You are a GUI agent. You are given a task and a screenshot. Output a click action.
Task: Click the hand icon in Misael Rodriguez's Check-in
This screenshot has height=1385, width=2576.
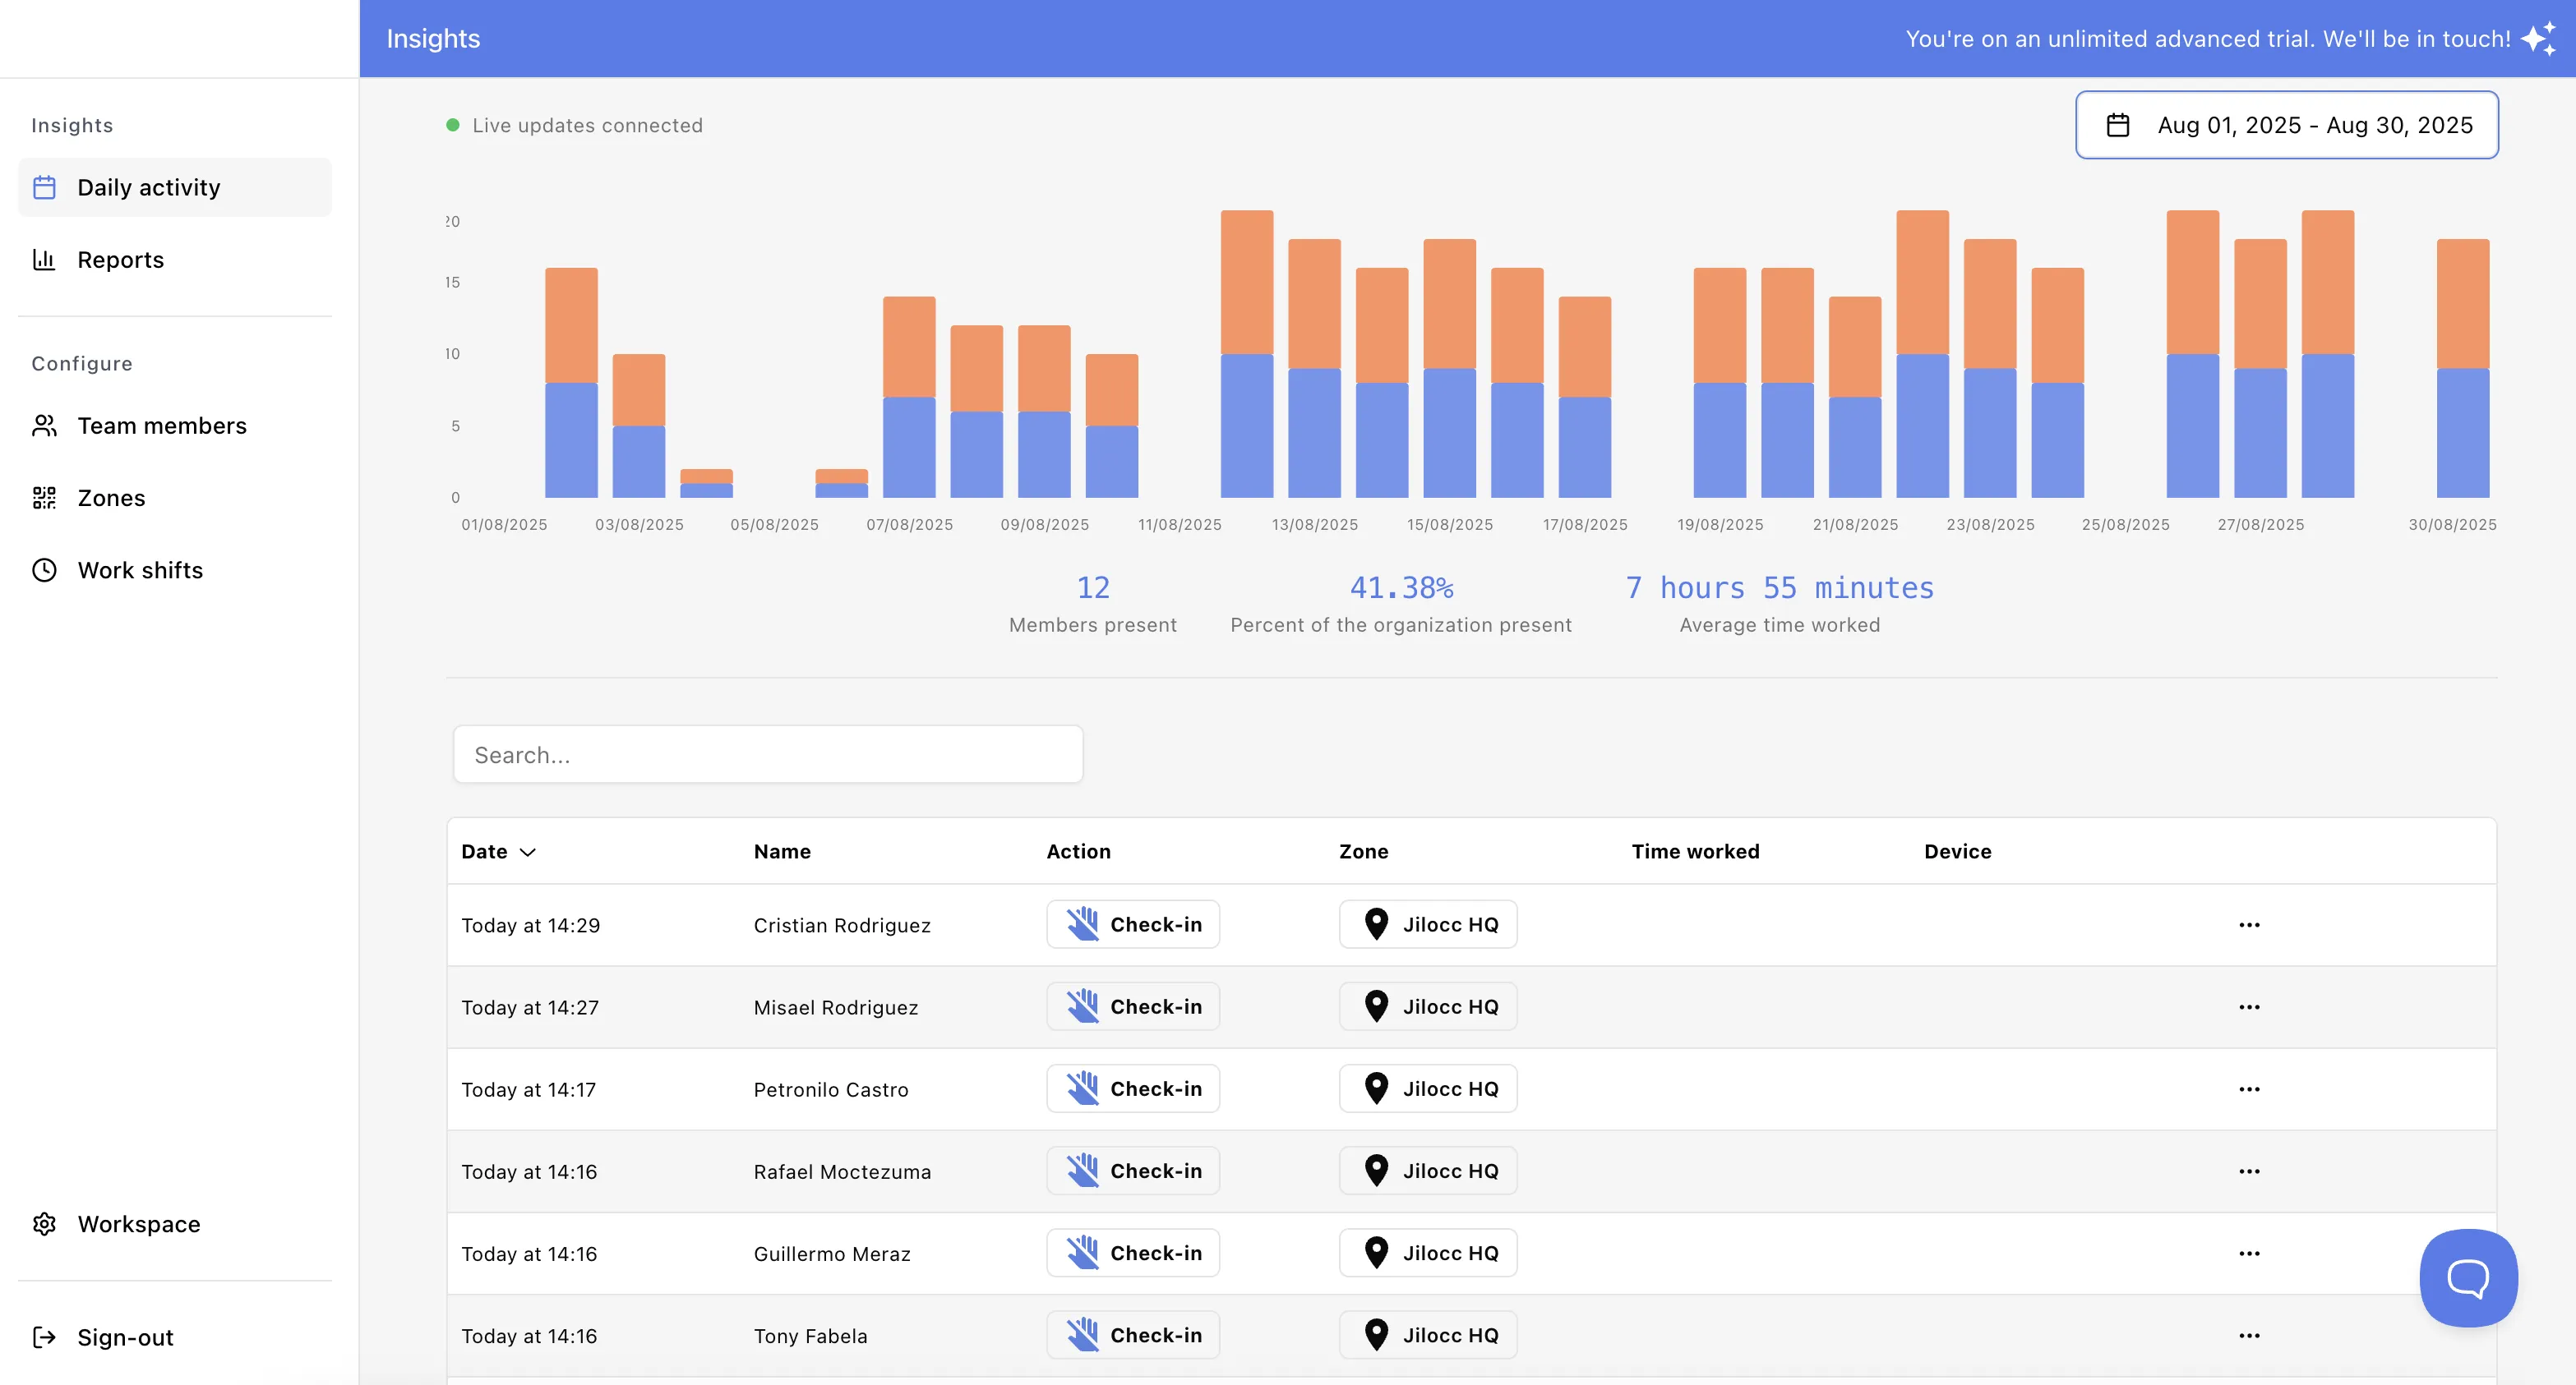[x=1082, y=1006]
